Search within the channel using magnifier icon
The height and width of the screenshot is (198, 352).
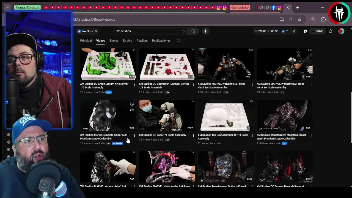178,41
